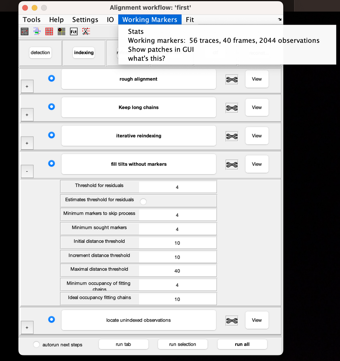
Task: Enable Estimates threshold for residuals
Action: pyautogui.click(x=143, y=201)
